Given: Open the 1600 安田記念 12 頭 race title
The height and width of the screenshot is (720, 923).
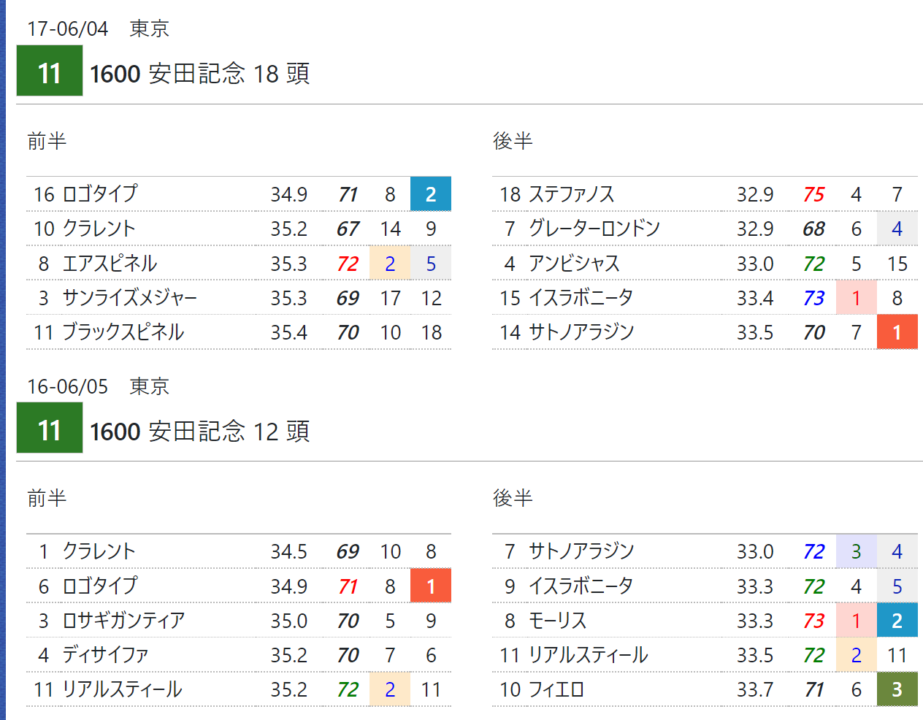Looking at the screenshot, I should coord(199,431).
